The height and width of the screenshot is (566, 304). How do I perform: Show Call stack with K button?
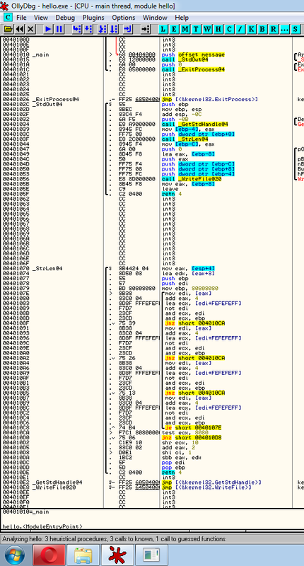click(x=252, y=29)
